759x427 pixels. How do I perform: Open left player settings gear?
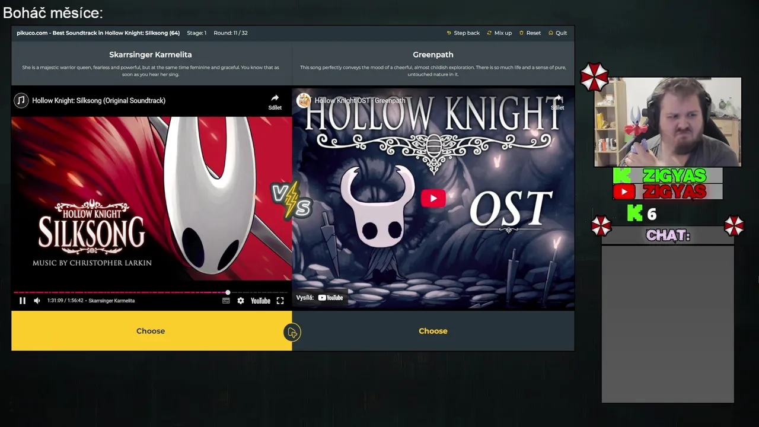(240, 301)
